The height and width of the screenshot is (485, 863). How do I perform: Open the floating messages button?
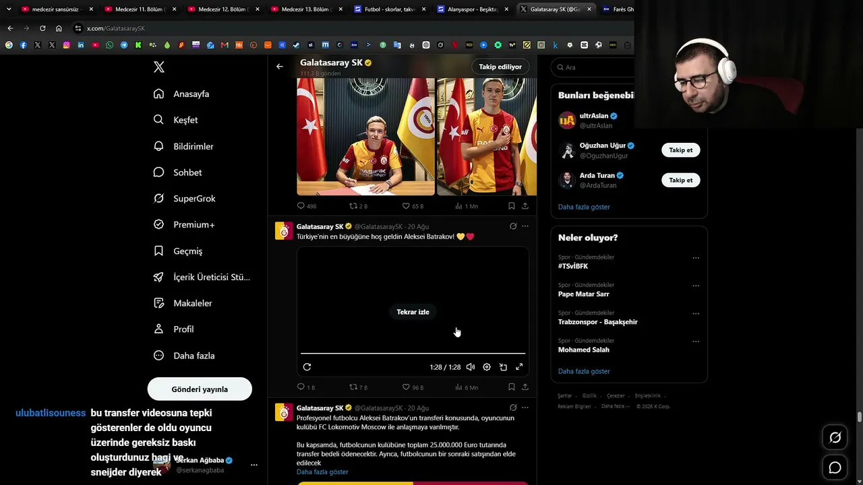pos(835,467)
